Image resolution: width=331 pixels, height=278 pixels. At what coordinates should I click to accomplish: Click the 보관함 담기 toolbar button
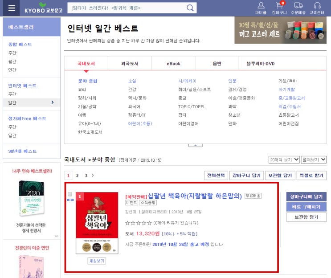tap(280, 176)
